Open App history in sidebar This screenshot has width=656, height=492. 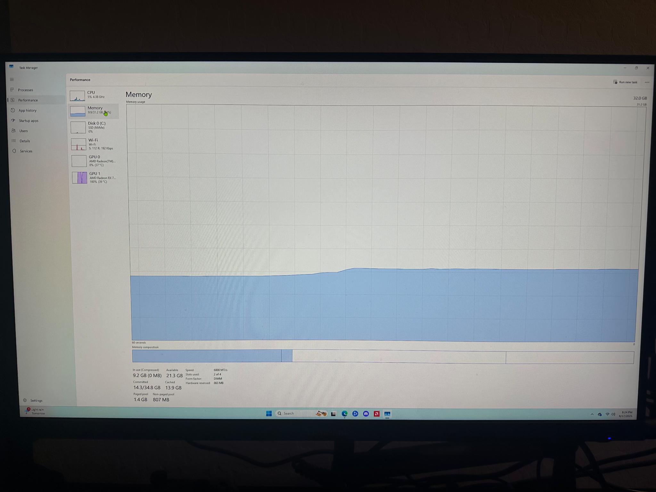pyautogui.click(x=27, y=111)
